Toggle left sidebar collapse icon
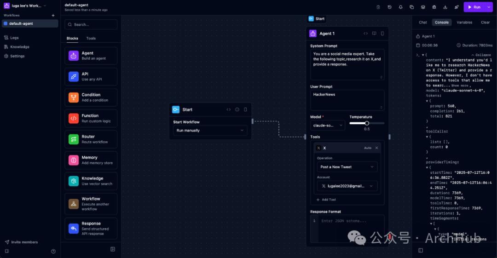 coord(6,251)
